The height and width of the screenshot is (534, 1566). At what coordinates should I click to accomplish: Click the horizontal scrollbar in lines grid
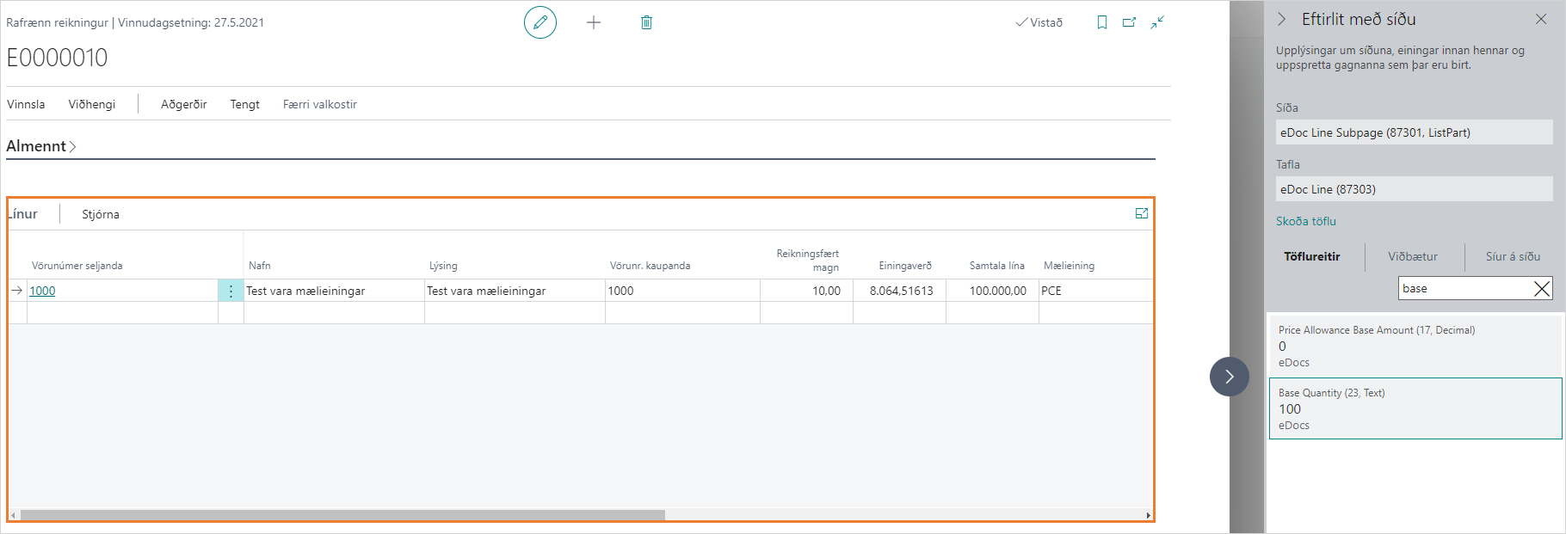click(342, 515)
